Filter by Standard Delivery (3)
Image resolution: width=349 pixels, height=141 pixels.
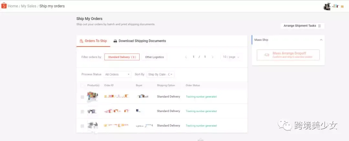122,57
